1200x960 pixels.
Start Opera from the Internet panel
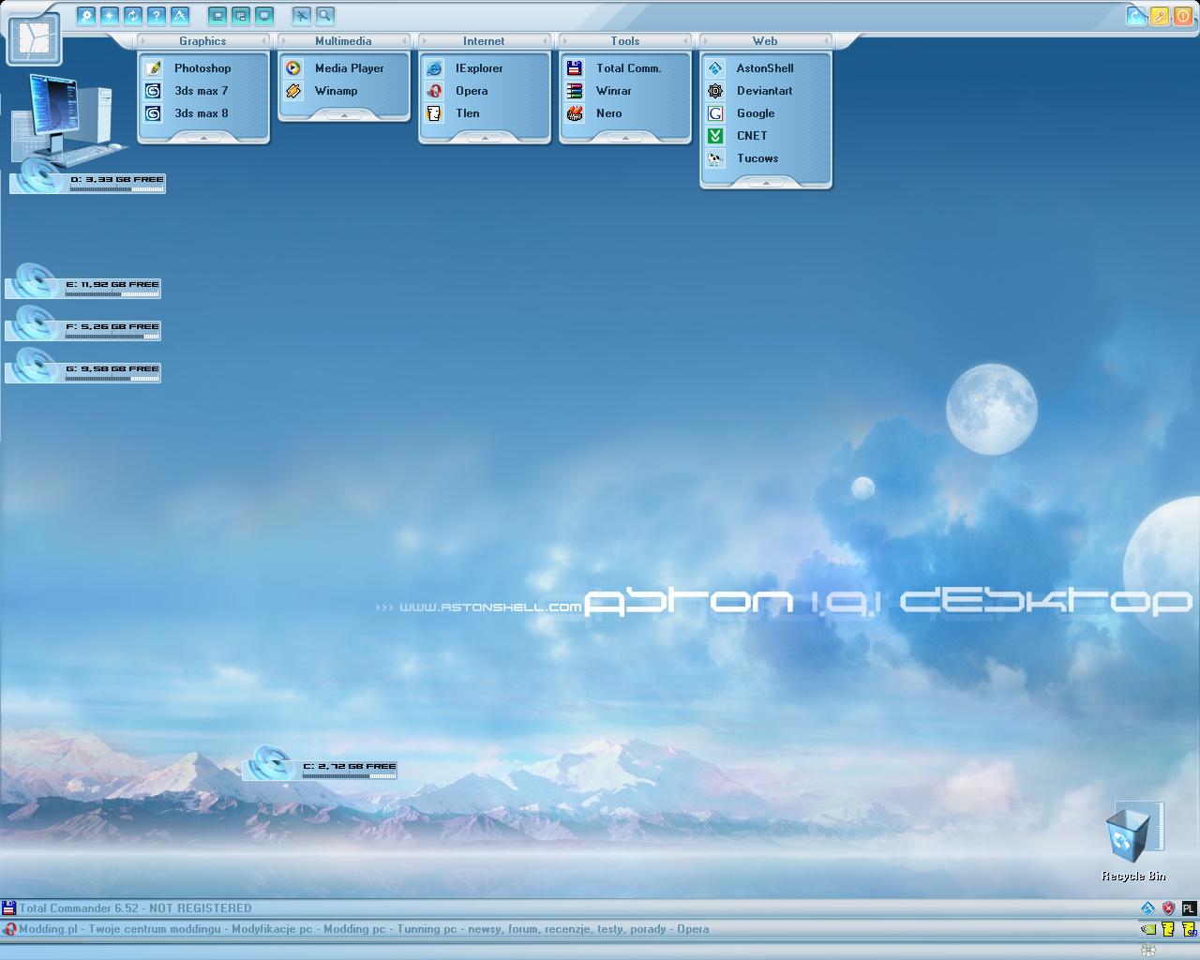pos(471,91)
